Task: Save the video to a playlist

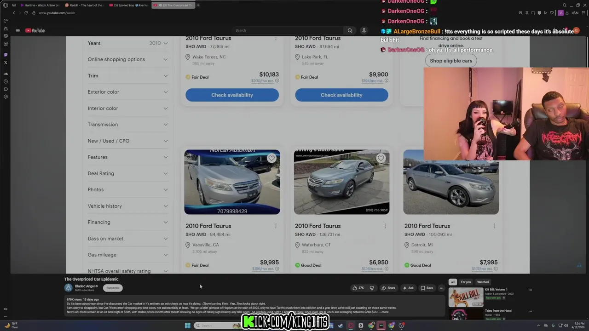Action: tap(427, 288)
